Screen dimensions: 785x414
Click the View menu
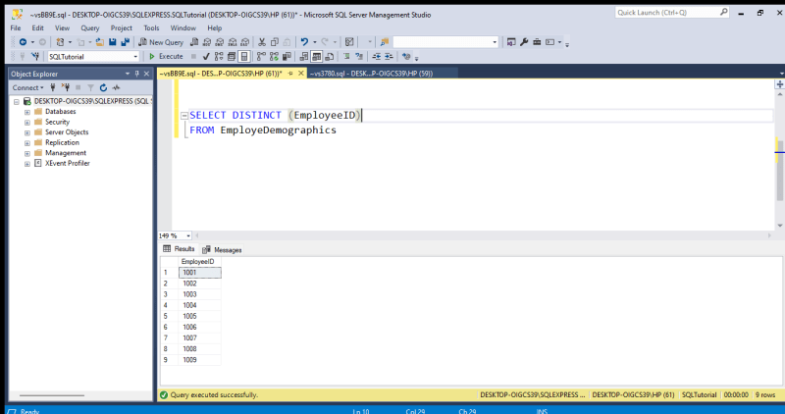click(62, 28)
